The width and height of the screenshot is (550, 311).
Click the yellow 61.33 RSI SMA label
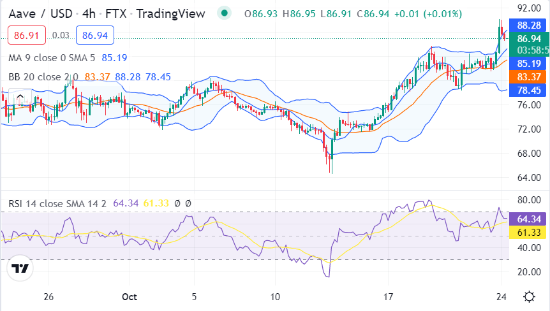[529, 232]
